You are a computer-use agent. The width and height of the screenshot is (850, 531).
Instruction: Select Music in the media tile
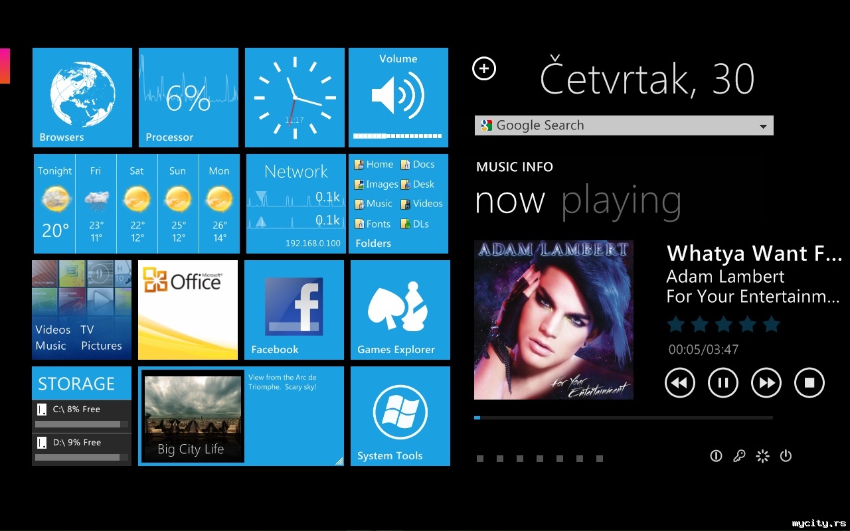(x=51, y=346)
